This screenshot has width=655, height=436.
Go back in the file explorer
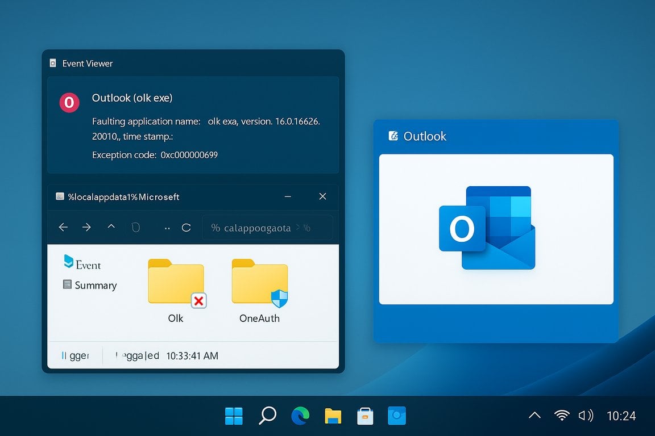(x=63, y=227)
